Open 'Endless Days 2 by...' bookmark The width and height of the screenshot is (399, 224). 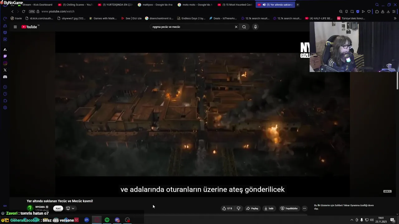point(191,18)
